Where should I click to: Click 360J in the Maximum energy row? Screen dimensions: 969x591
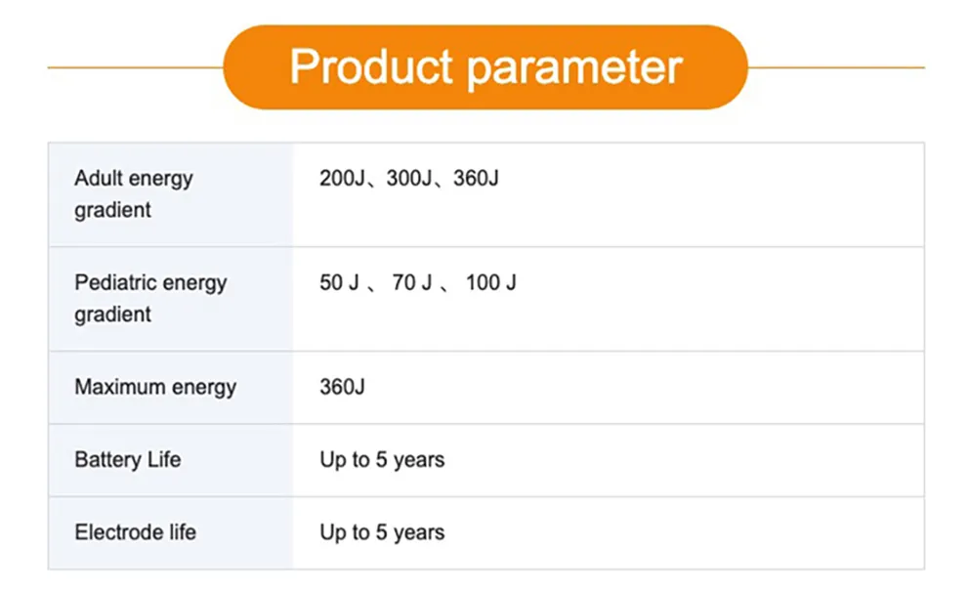(x=342, y=387)
